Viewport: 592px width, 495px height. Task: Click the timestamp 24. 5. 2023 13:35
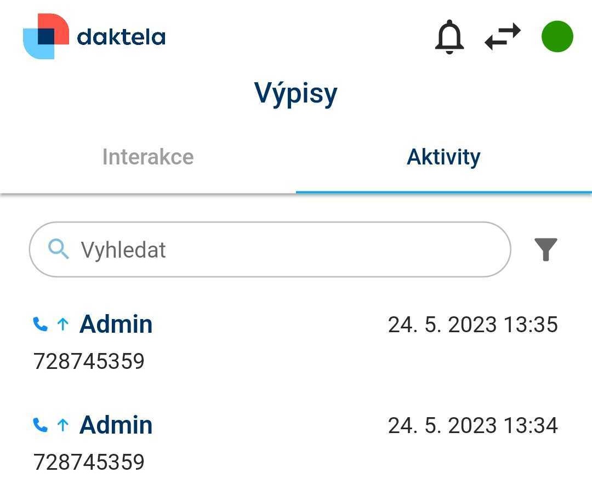tap(473, 325)
